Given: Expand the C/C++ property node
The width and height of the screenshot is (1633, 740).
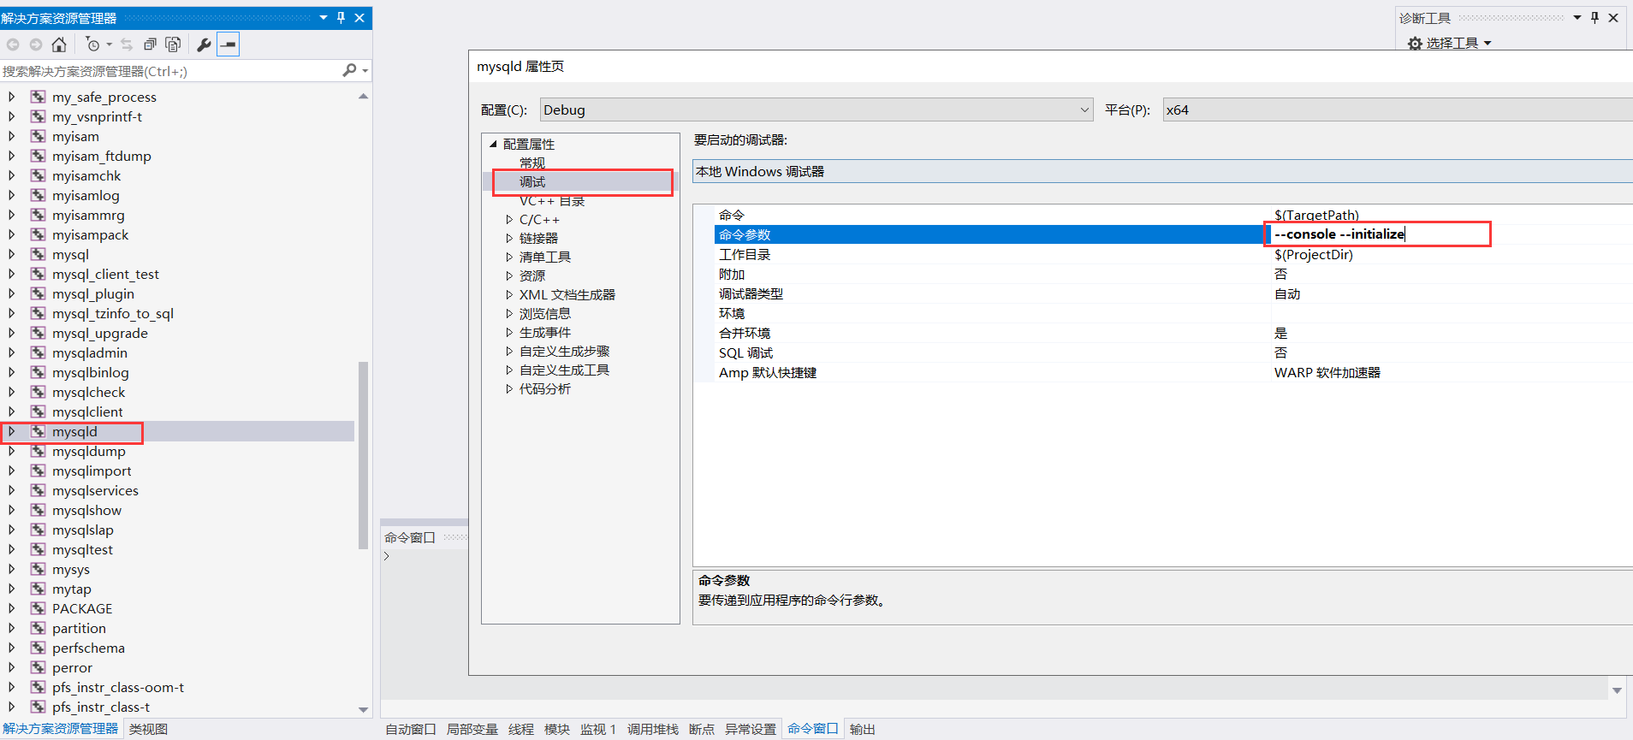Looking at the screenshot, I should 509,220.
